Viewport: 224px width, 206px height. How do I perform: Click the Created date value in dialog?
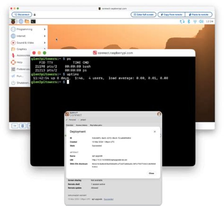(103, 142)
